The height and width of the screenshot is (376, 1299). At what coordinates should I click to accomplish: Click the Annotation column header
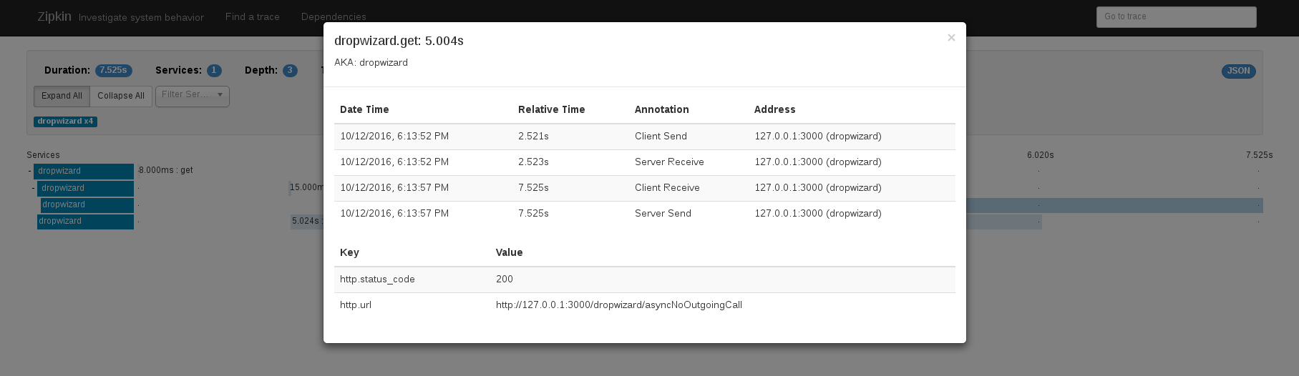point(661,109)
